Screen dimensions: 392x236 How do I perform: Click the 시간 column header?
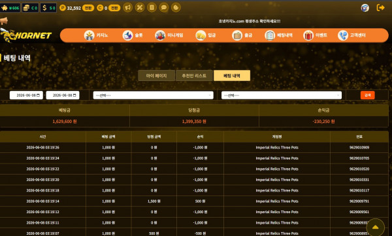[42, 137]
